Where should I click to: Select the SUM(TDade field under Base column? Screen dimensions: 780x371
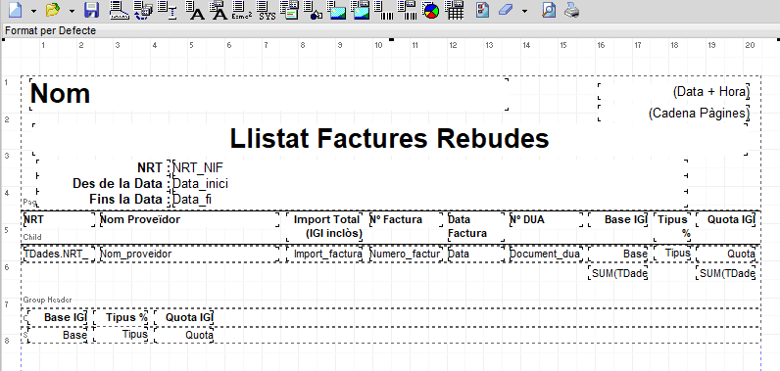[618, 273]
